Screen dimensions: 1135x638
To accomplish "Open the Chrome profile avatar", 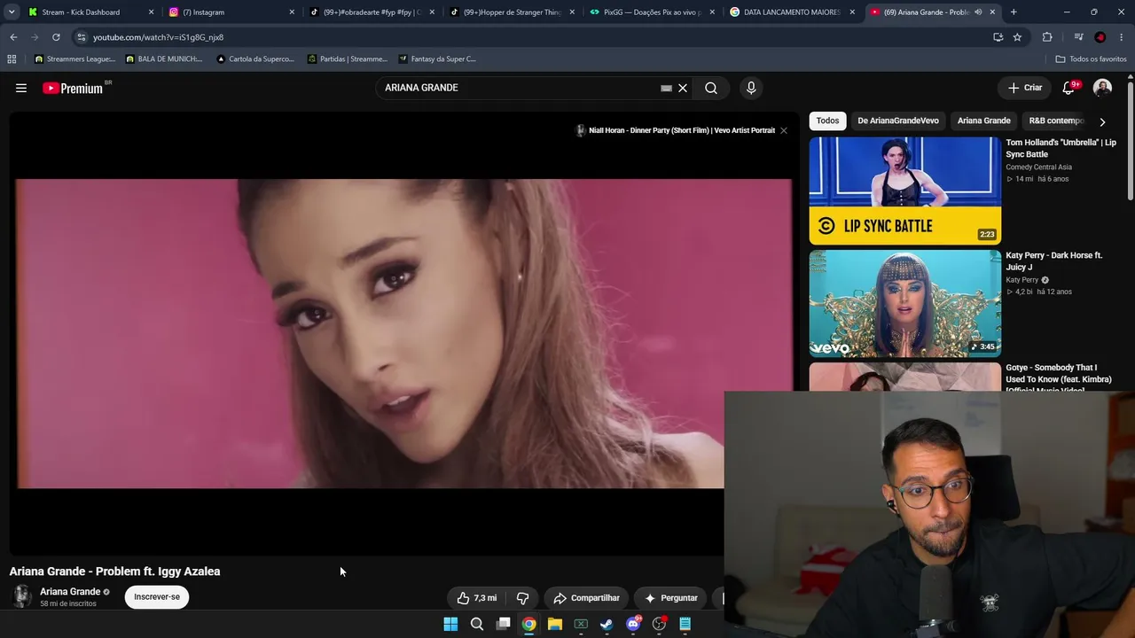I will [1100, 37].
